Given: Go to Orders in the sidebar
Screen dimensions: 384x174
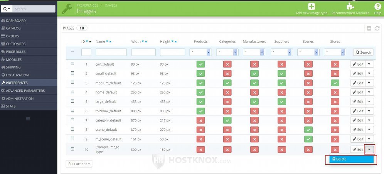Looking at the screenshot, I should (29, 36).
